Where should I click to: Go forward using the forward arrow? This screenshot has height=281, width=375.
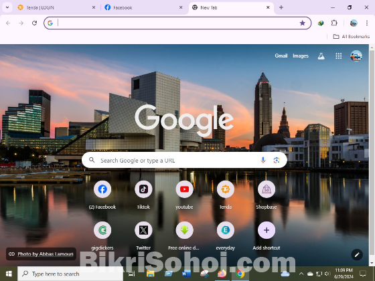coord(21,23)
